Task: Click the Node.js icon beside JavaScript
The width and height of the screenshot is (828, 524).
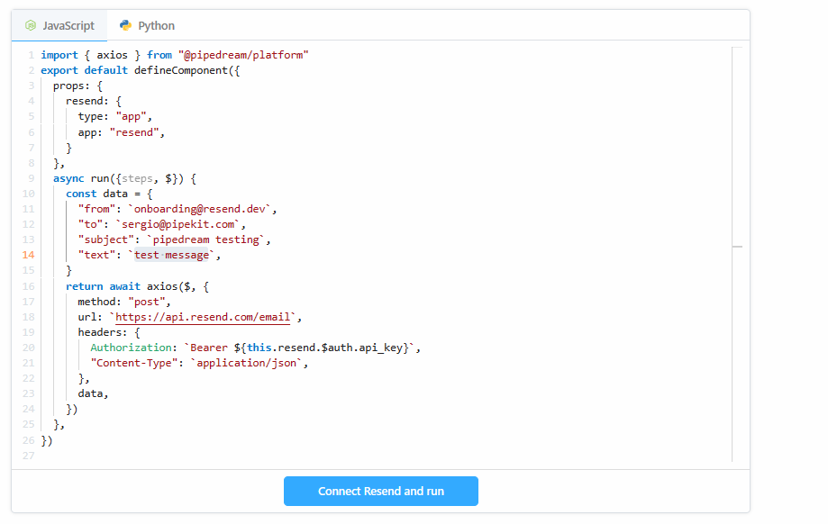Action: coord(31,25)
